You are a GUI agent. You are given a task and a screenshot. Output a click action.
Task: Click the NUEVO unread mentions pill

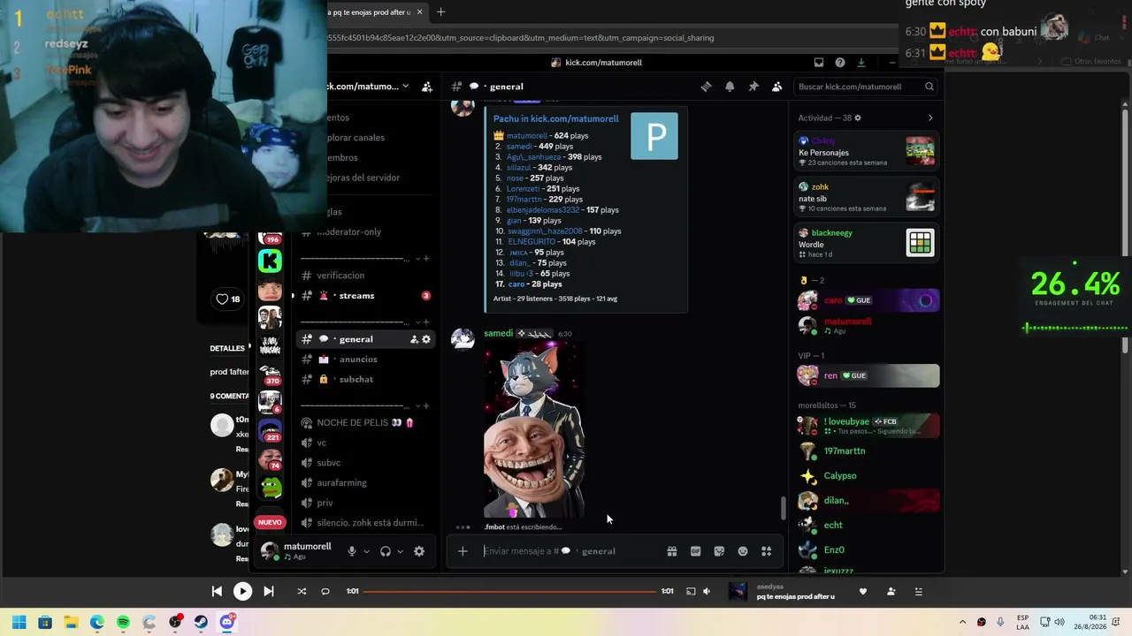(x=270, y=522)
